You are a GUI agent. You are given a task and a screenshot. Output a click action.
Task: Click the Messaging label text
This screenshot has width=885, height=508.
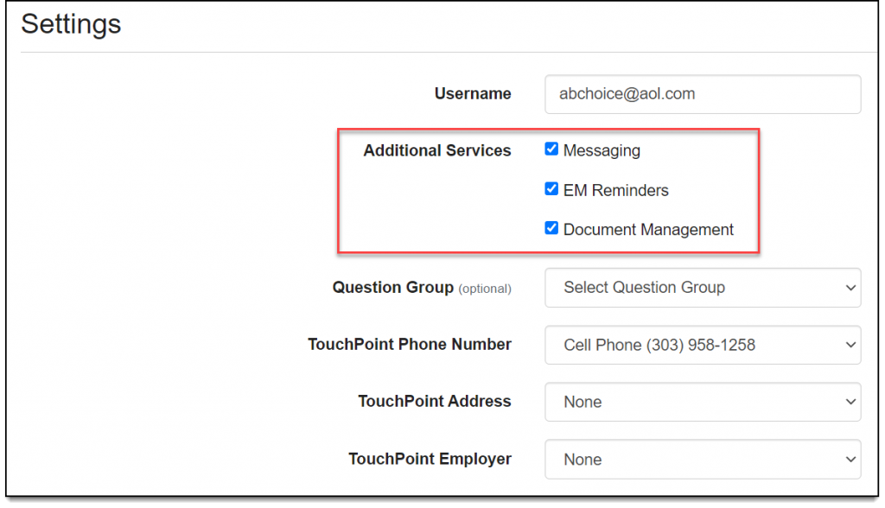click(x=602, y=150)
